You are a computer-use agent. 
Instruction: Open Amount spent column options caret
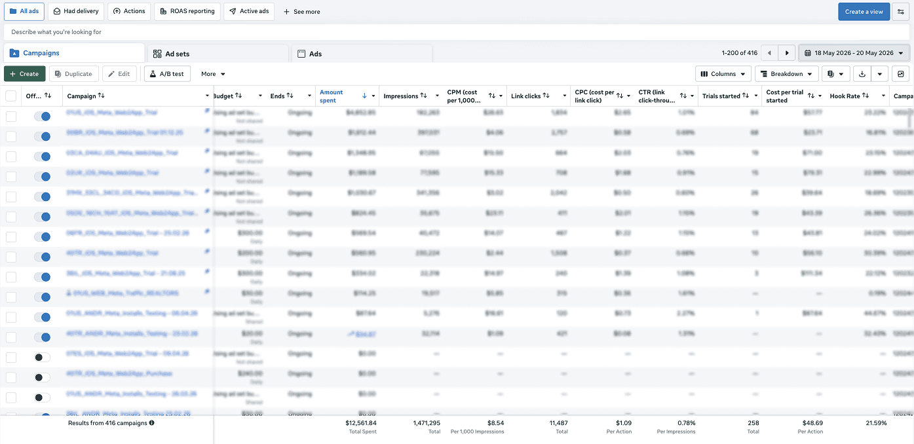coord(373,96)
